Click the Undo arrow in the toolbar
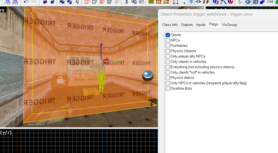Screen dimensions: 278x153 26,2
